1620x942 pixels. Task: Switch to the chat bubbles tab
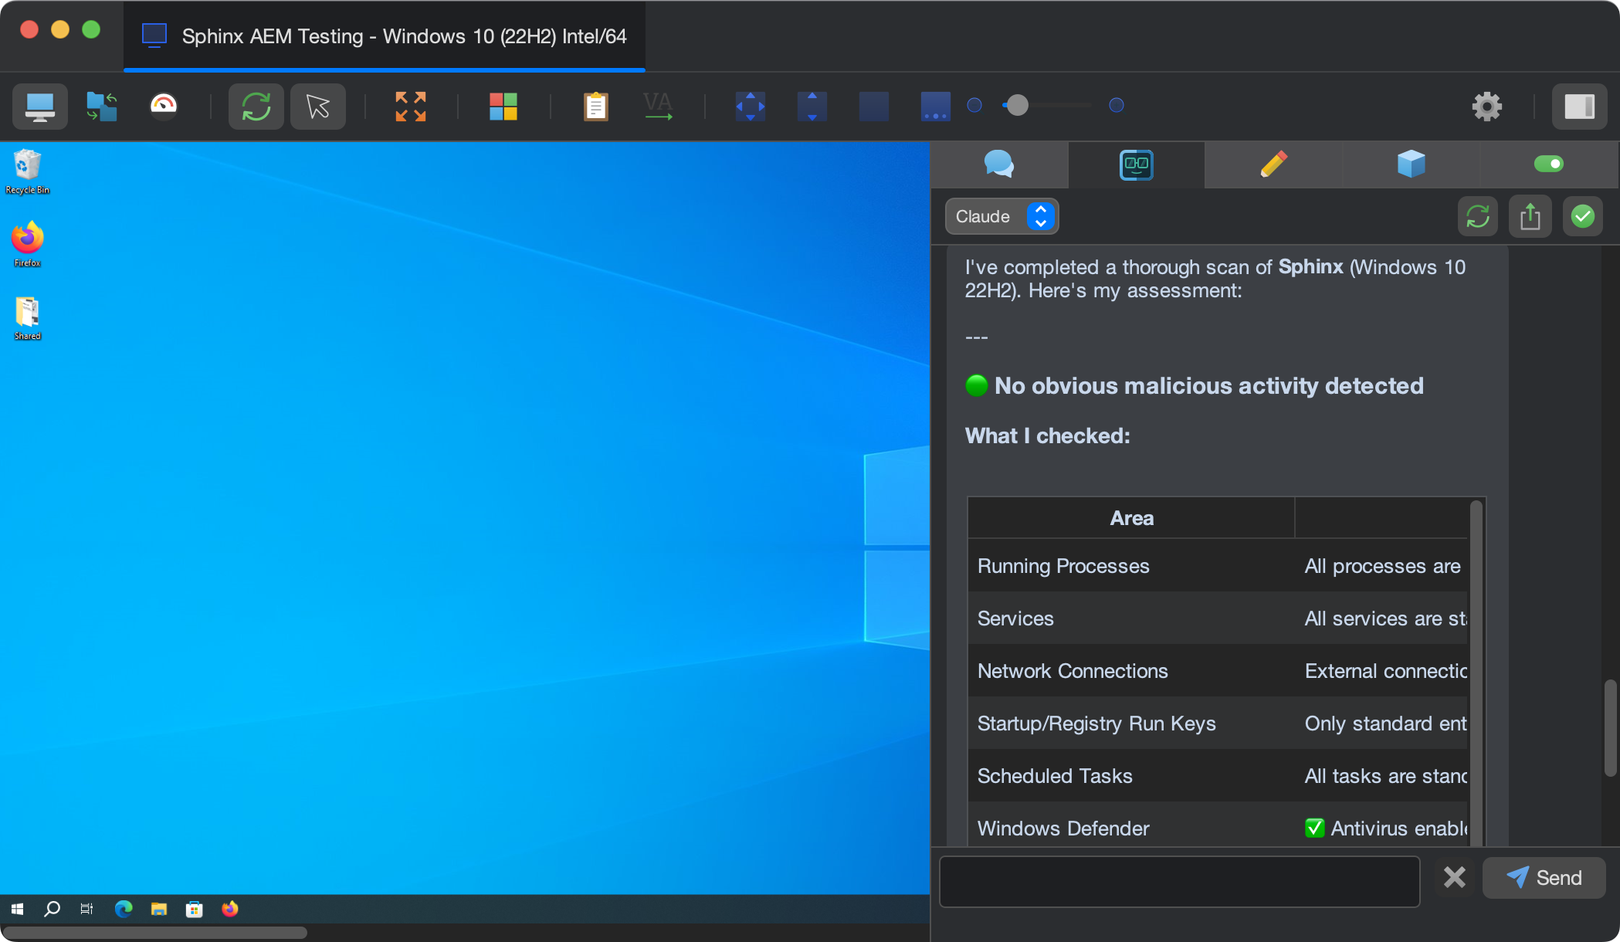click(999, 164)
